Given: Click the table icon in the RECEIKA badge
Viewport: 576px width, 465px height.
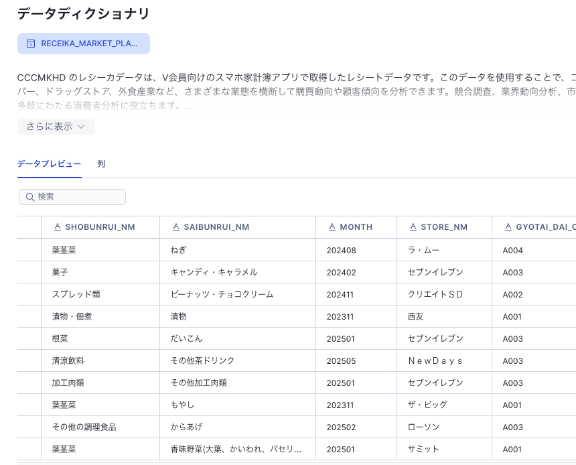Looking at the screenshot, I should 30,44.
